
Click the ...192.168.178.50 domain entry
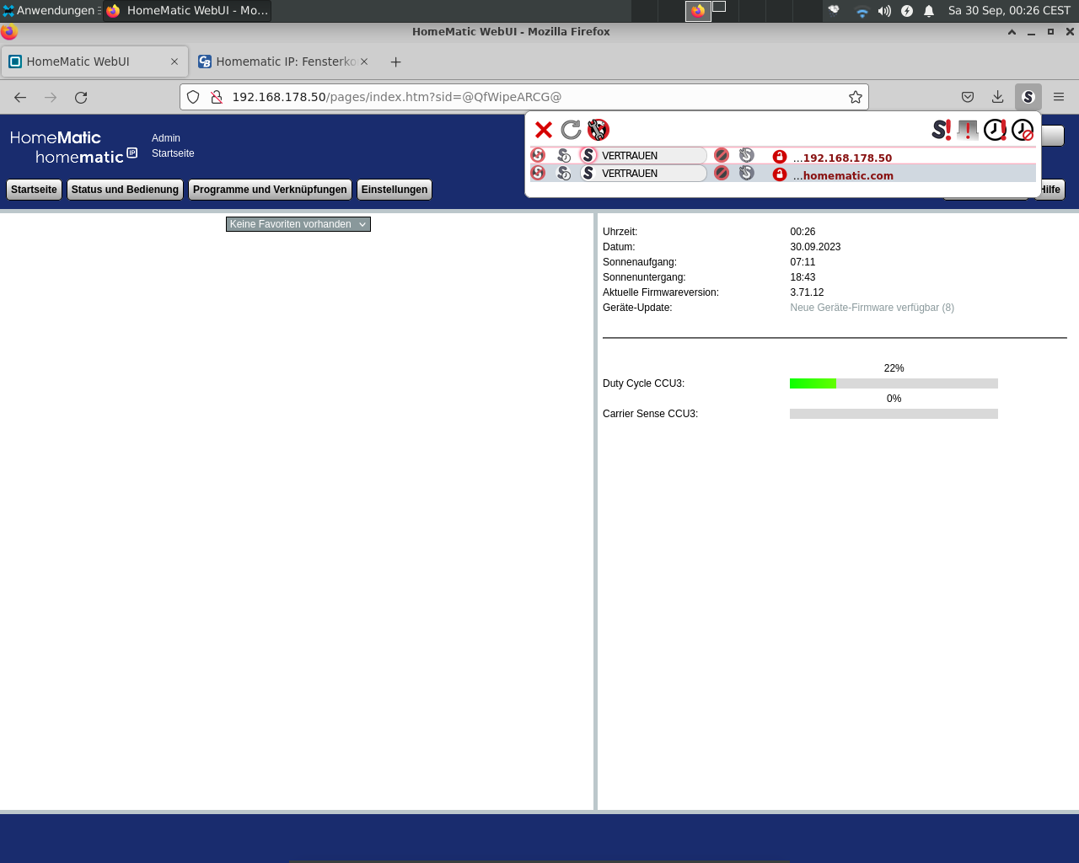[842, 158]
